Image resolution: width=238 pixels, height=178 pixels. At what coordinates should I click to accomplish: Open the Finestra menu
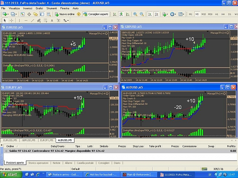(x=65, y=8)
